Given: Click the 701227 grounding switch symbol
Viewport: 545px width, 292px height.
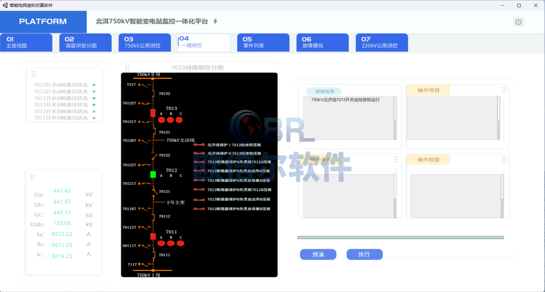Looking at the screenshot, I should [145, 165].
